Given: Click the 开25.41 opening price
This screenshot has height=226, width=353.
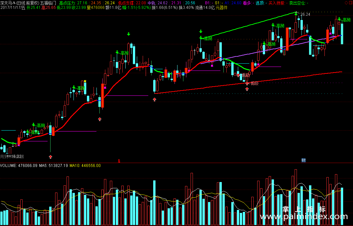Looking at the screenshot, I should pyautogui.click(x=33, y=8).
